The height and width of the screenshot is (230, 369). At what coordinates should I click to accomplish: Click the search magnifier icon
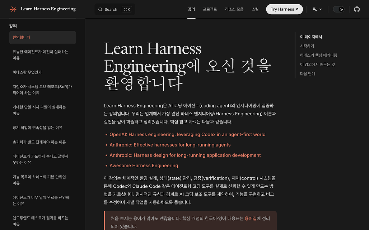point(100,9)
